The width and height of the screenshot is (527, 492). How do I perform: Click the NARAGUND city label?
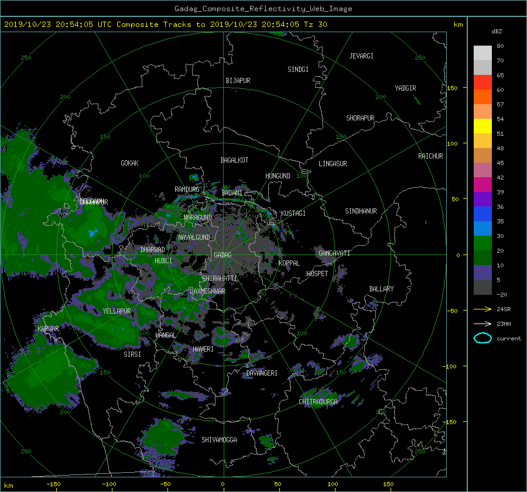tap(198, 217)
